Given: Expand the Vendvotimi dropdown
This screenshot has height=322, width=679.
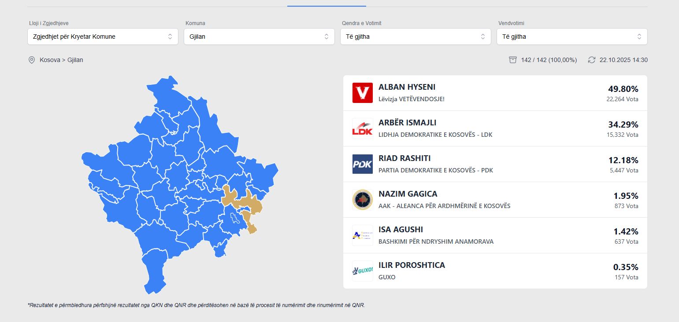Looking at the screenshot, I should pos(572,37).
